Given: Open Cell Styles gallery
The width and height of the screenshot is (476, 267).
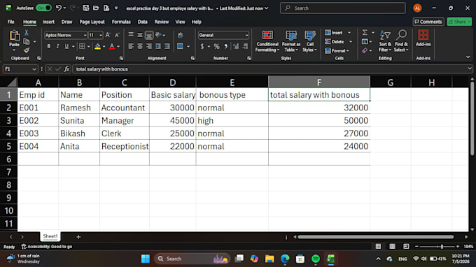Looking at the screenshot, I should 309,41.
